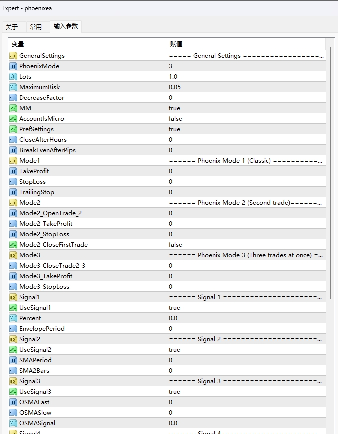The height and width of the screenshot is (434, 338).
Task: Click the Phoenix Mode 3 separator value
Action: [x=246, y=255]
